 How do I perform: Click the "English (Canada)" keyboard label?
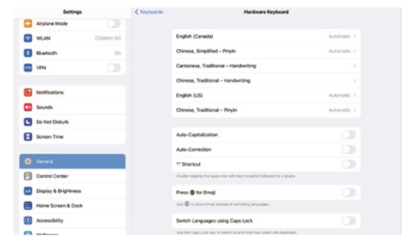[194, 36]
